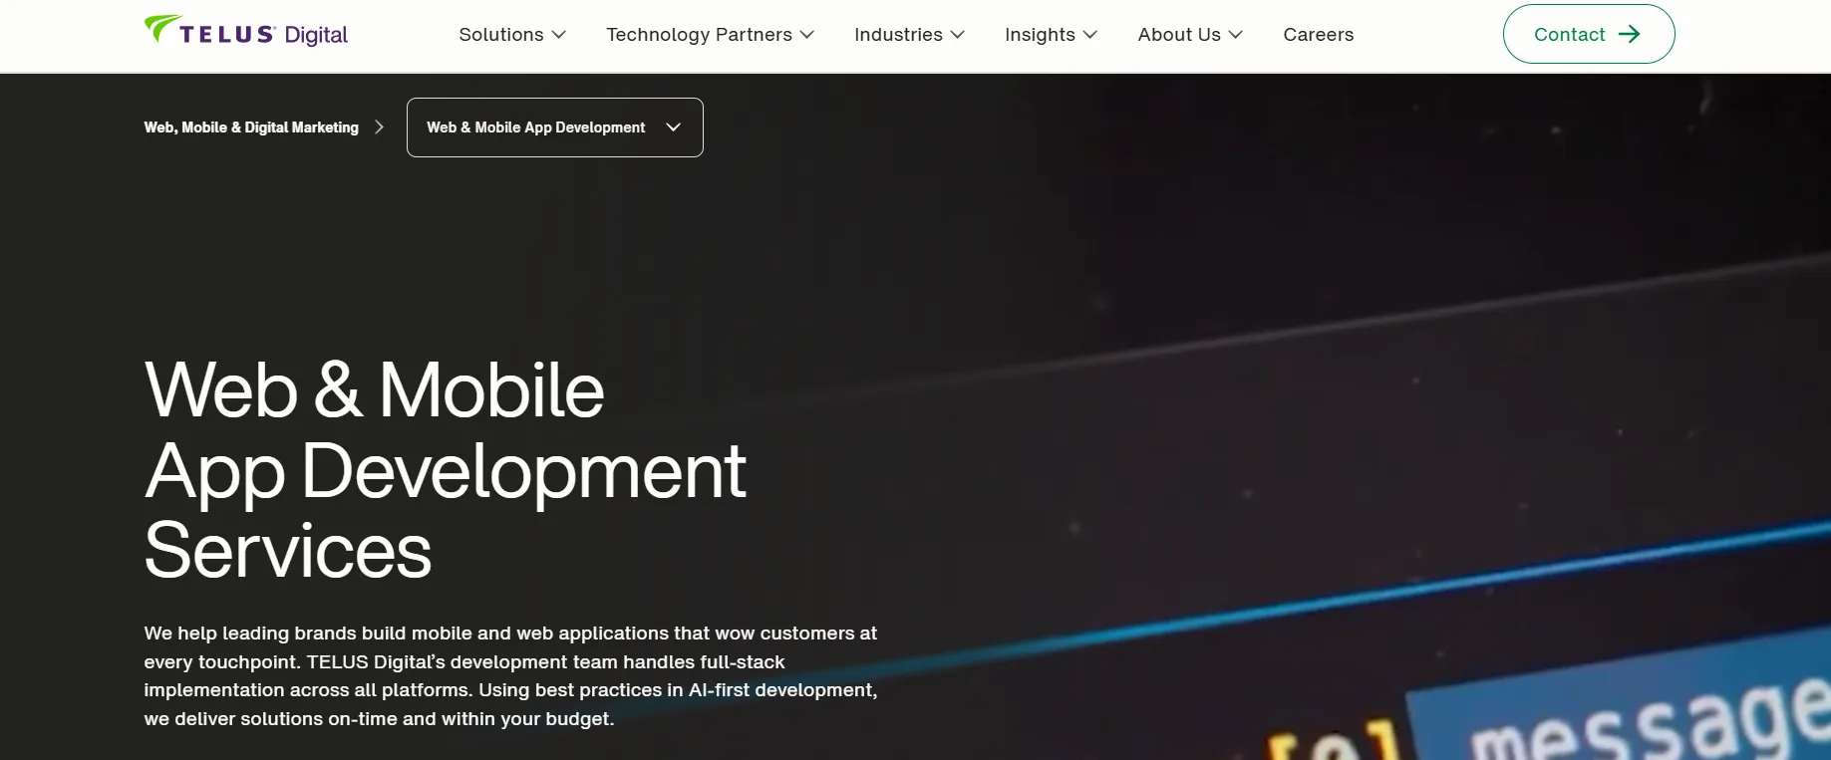
Task: Click the paragraph starting 'We help leading brands'
Action: click(511, 676)
